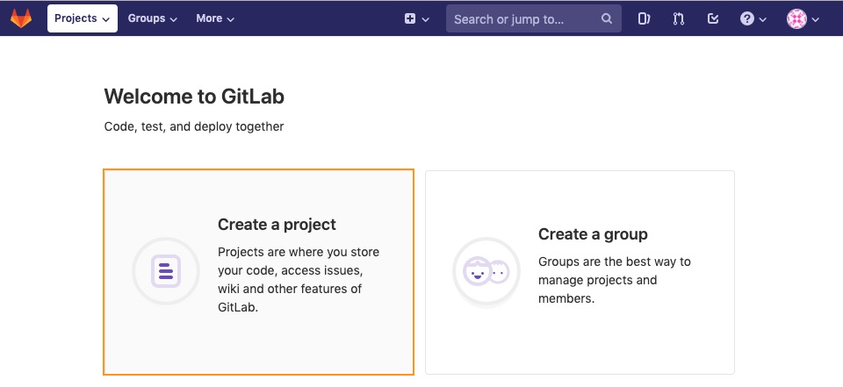Expand the More dropdown menu
Screen dimensions: 843x387
pyautogui.click(x=215, y=18)
